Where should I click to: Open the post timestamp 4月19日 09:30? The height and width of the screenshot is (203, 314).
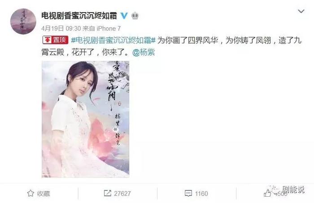[x=61, y=28]
